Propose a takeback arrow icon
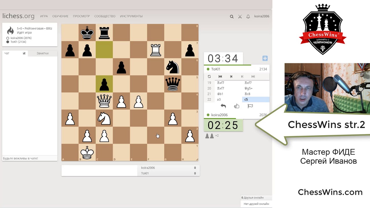370x208 pixels. tap(223, 106)
